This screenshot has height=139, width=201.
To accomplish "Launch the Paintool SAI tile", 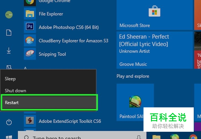I will (x=135, y=102).
